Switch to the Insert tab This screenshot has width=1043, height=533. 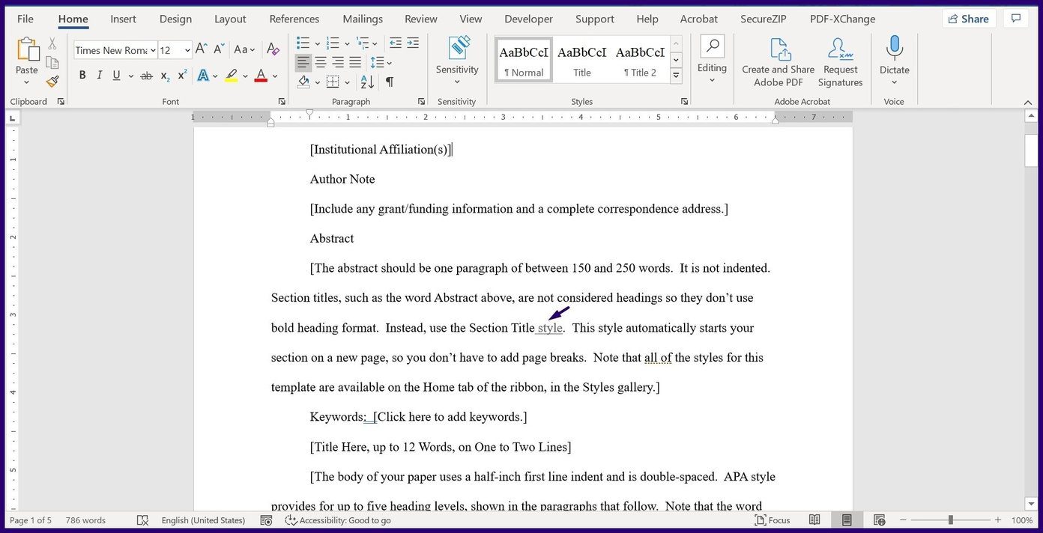(123, 19)
